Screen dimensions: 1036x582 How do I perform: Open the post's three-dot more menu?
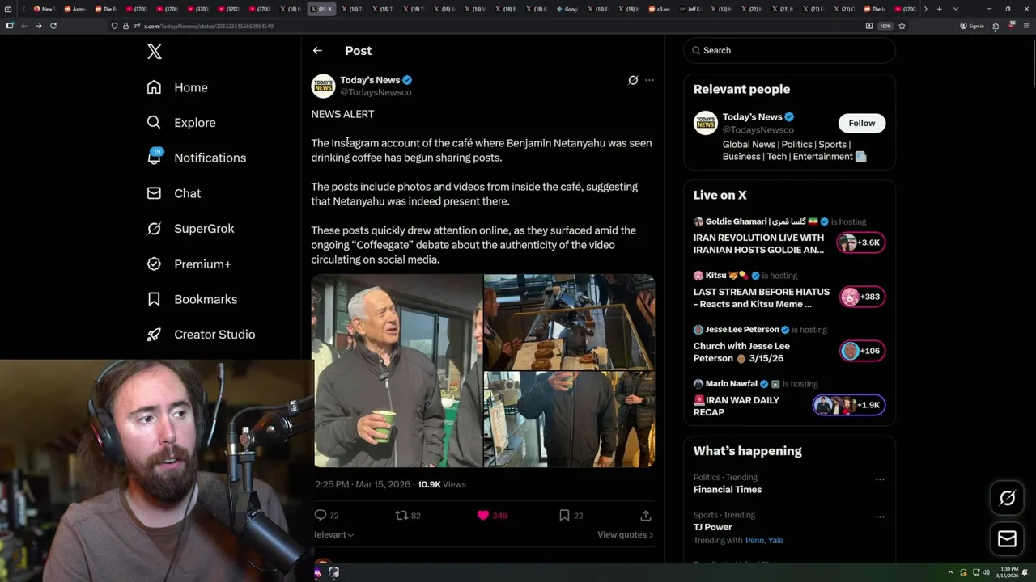[x=649, y=80]
